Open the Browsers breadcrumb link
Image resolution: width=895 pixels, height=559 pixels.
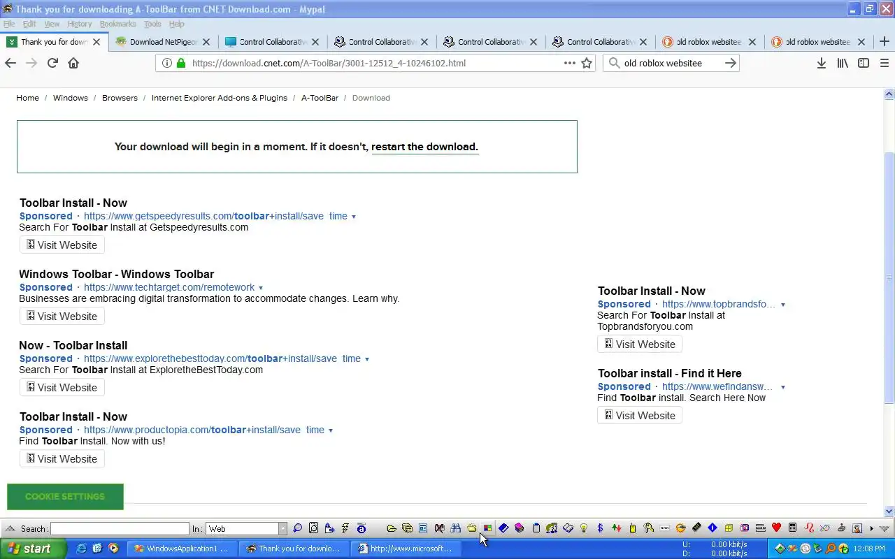120,98
